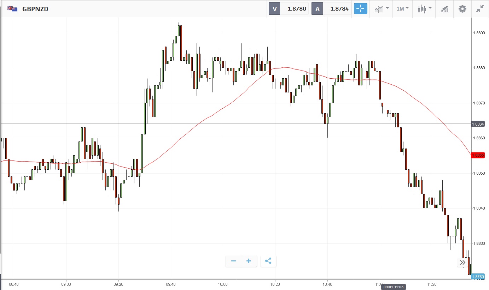Share the chart via share icon

268,261
